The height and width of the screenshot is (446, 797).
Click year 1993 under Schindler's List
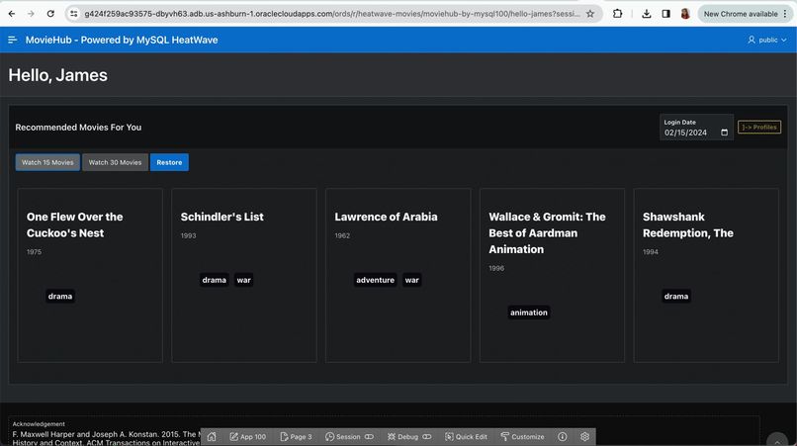[x=188, y=235]
